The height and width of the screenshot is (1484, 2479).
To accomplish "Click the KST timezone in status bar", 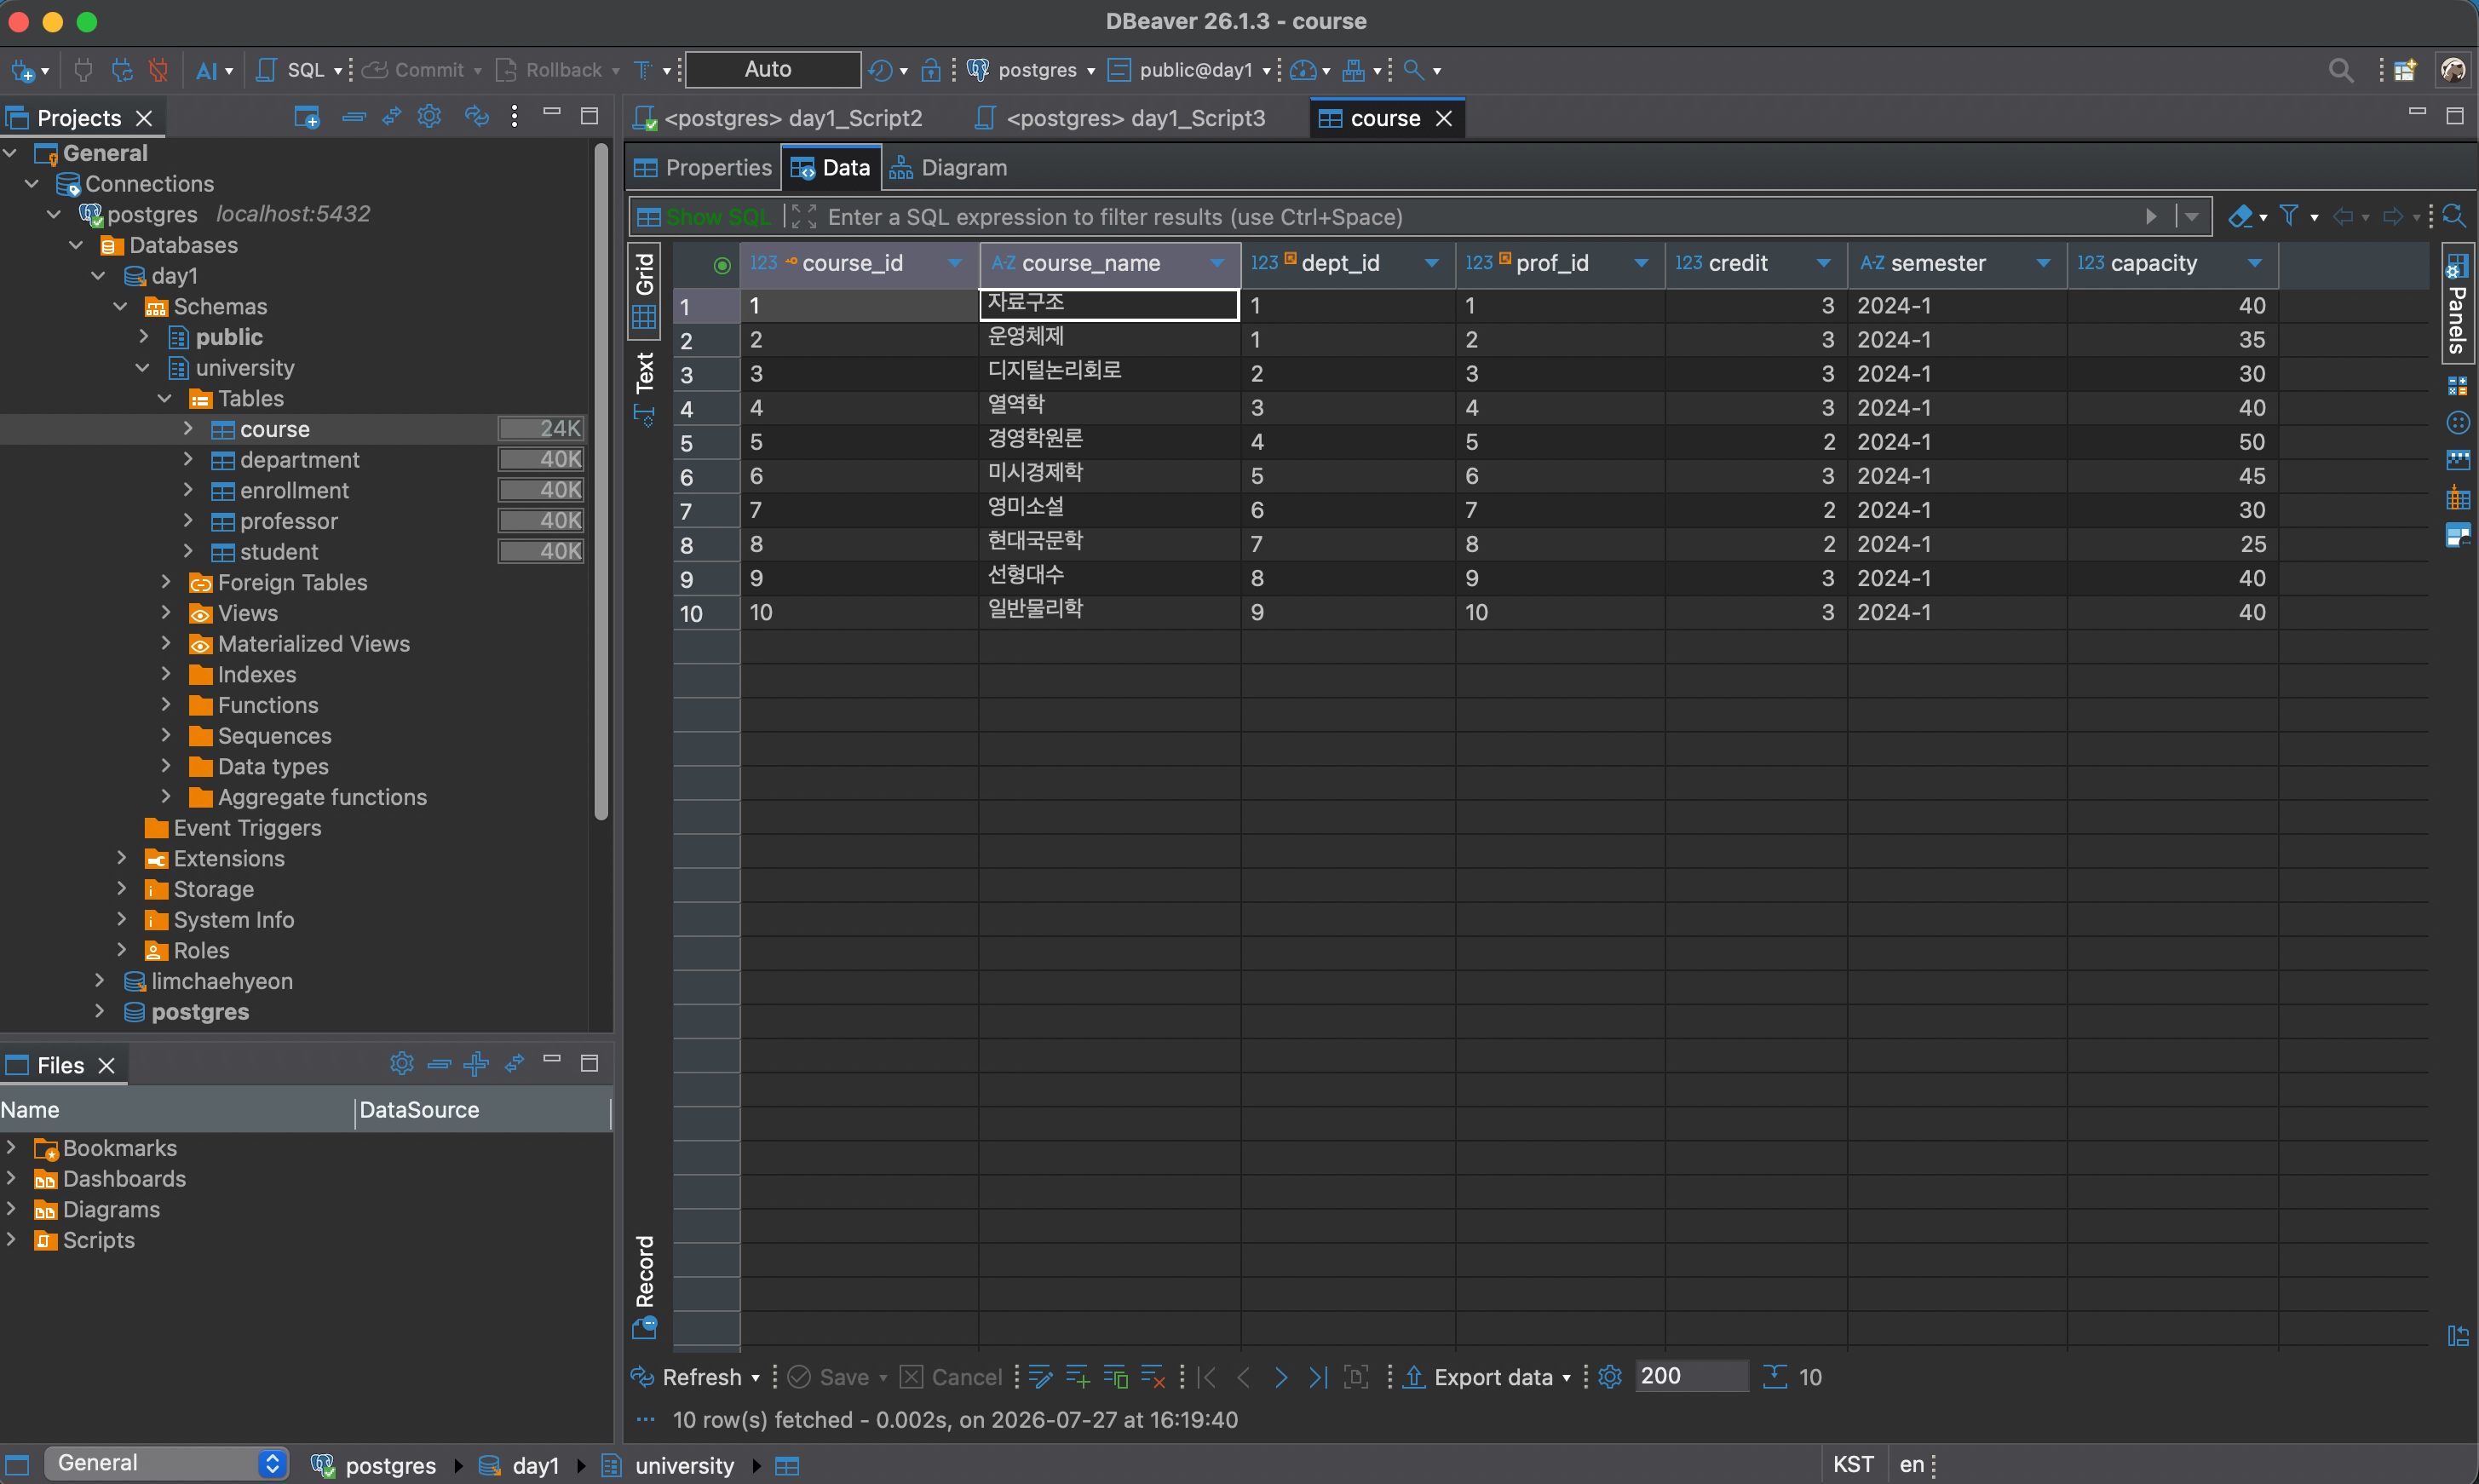I will [x=1853, y=1464].
